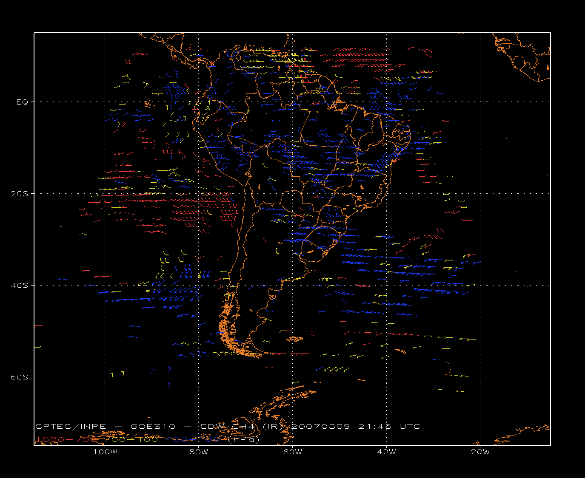This screenshot has width=585, height=478.
Task: Click the 100W longitude label
Action: (105, 452)
